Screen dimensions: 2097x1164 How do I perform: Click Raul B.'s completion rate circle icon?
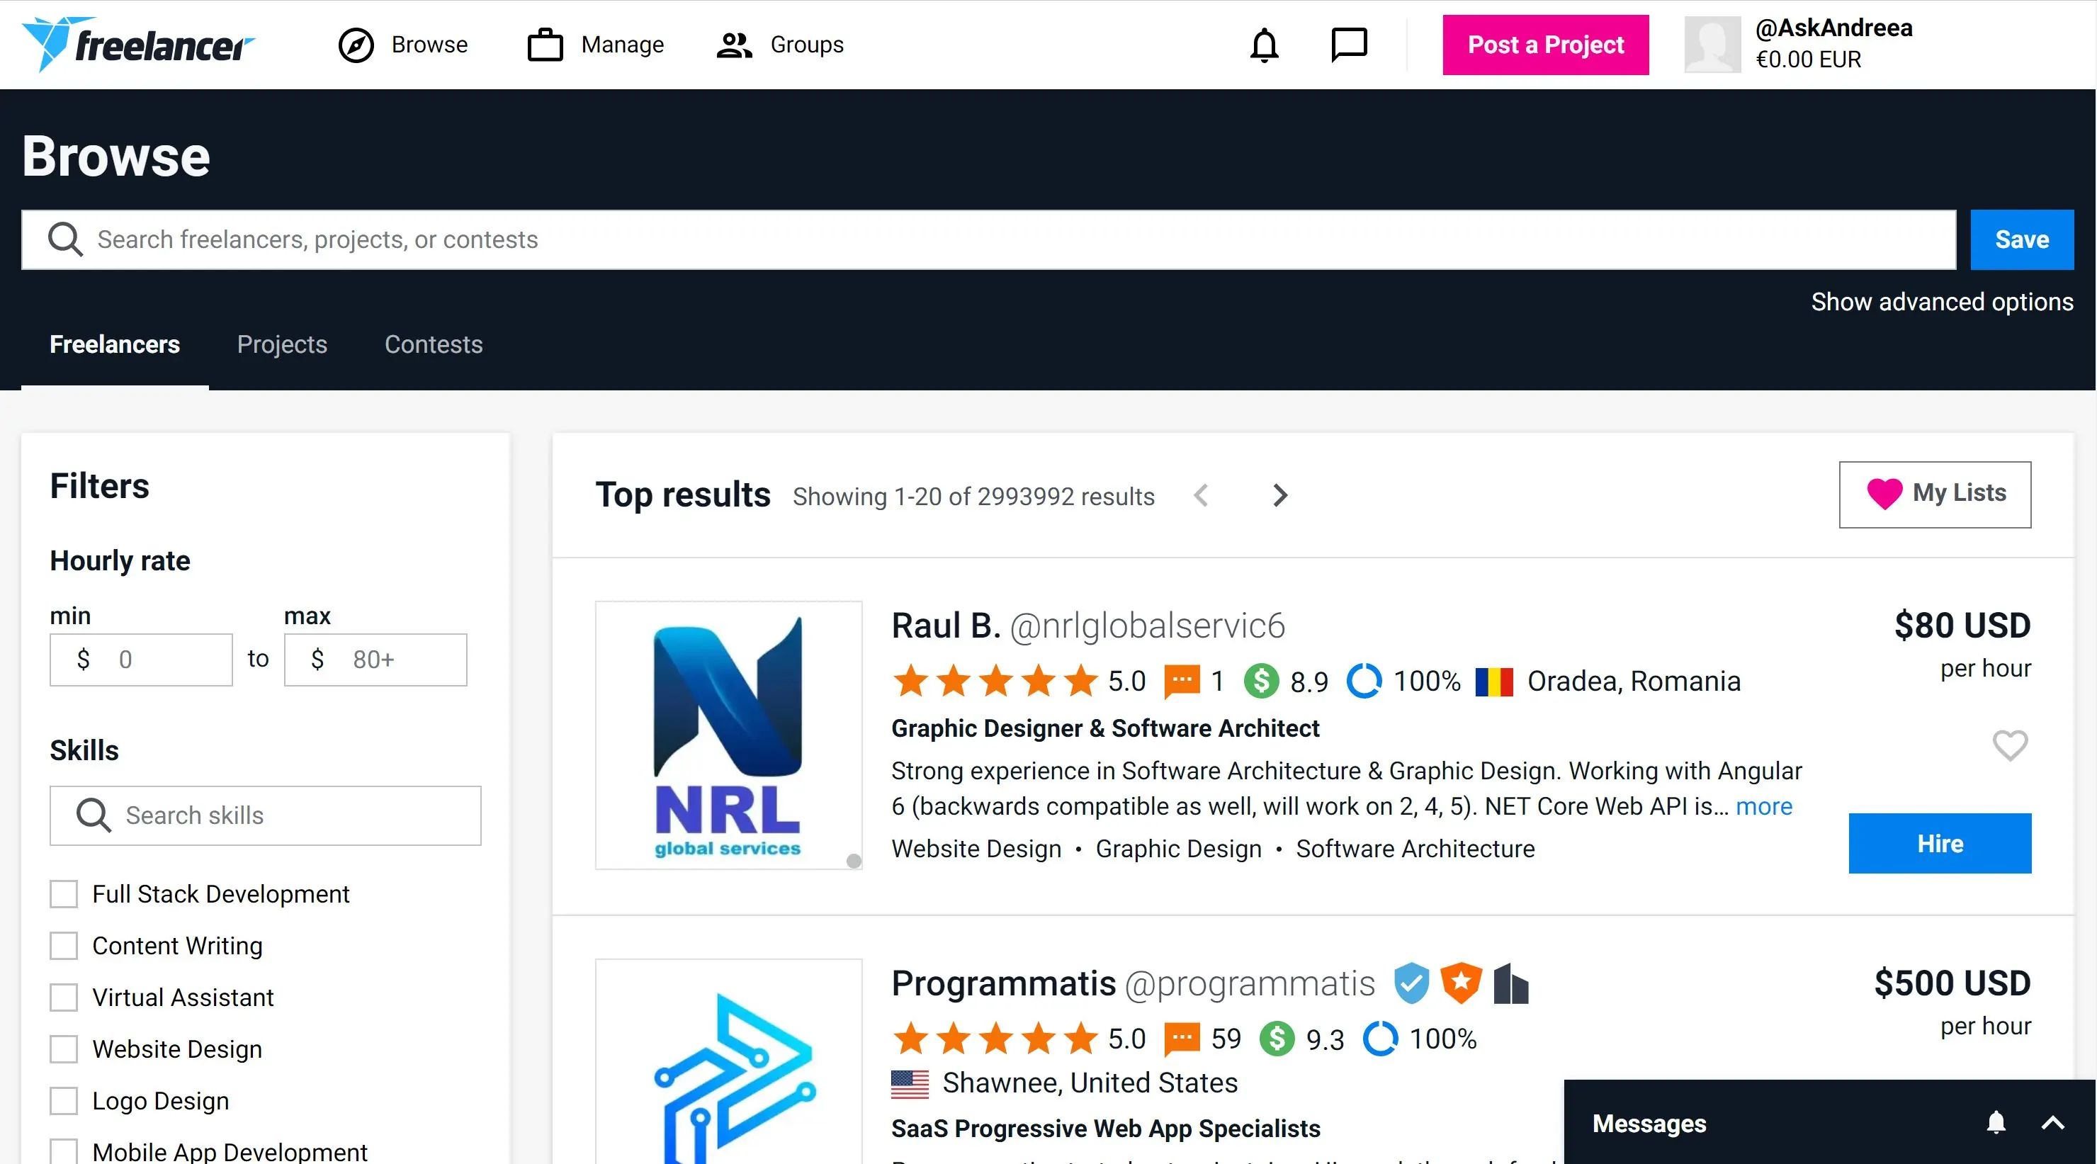point(1364,682)
